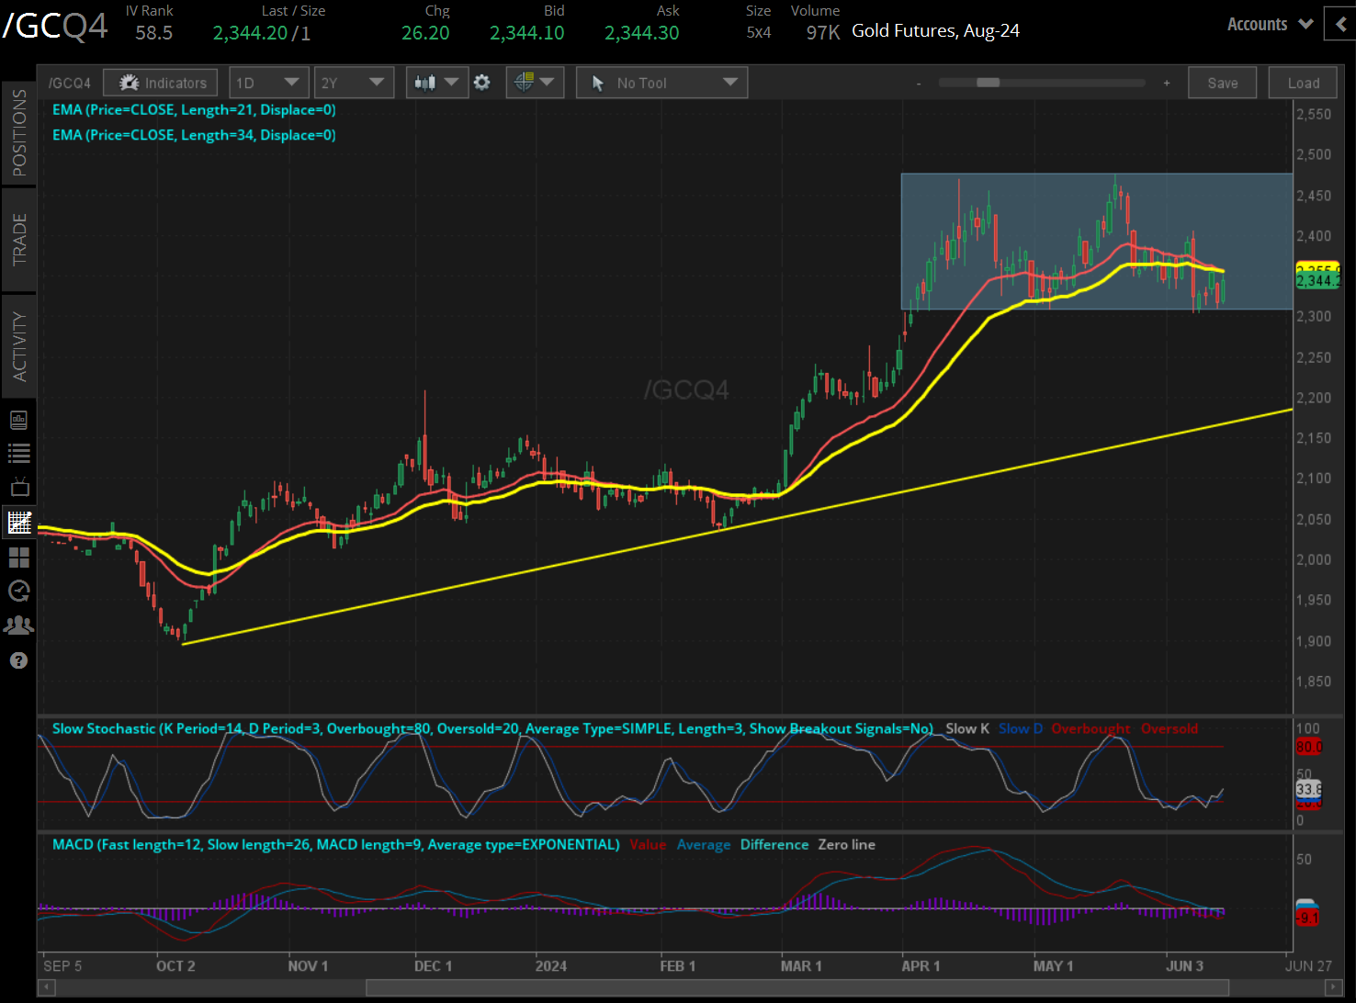Expand the No Tool selector

pos(661,82)
